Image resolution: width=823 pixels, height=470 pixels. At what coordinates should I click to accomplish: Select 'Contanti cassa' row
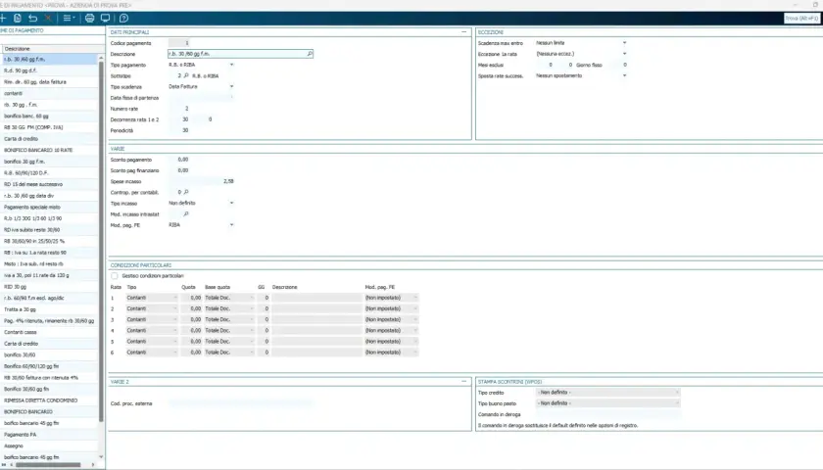[50, 332]
